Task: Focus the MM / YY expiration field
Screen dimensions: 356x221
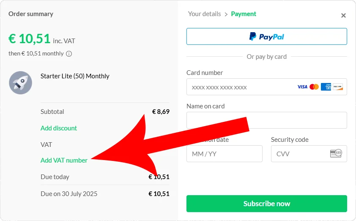Action: pyautogui.click(x=225, y=154)
